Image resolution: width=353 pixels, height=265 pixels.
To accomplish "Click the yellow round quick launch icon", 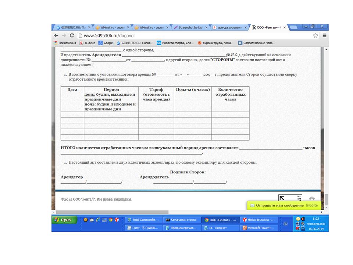I will point(86,220).
